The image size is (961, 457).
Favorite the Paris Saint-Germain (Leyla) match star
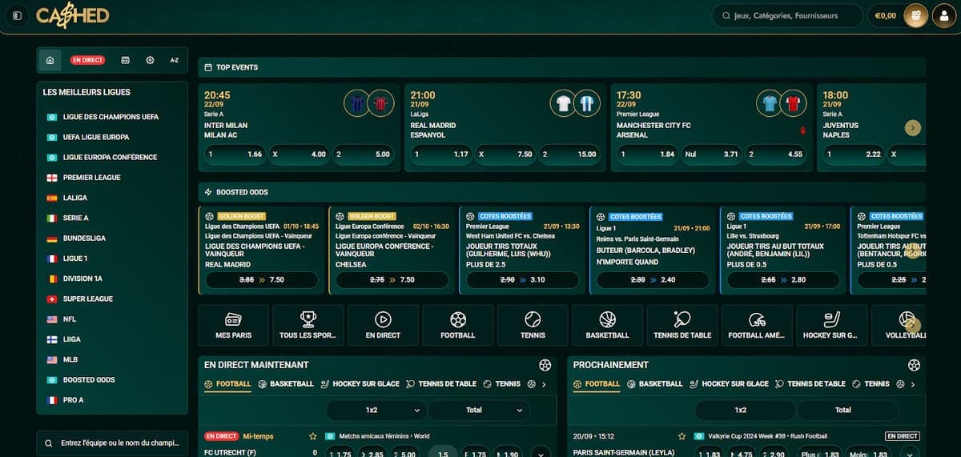(x=682, y=436)
